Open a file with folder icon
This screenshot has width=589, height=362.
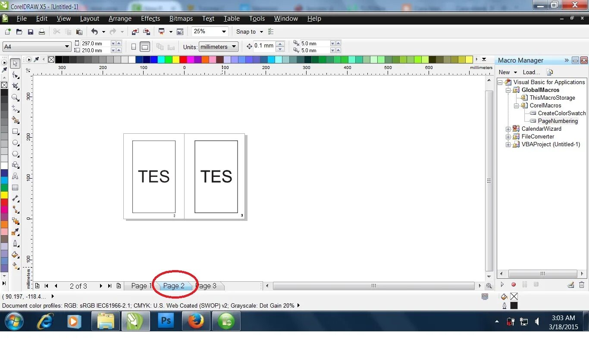click(x=19, y=31)
